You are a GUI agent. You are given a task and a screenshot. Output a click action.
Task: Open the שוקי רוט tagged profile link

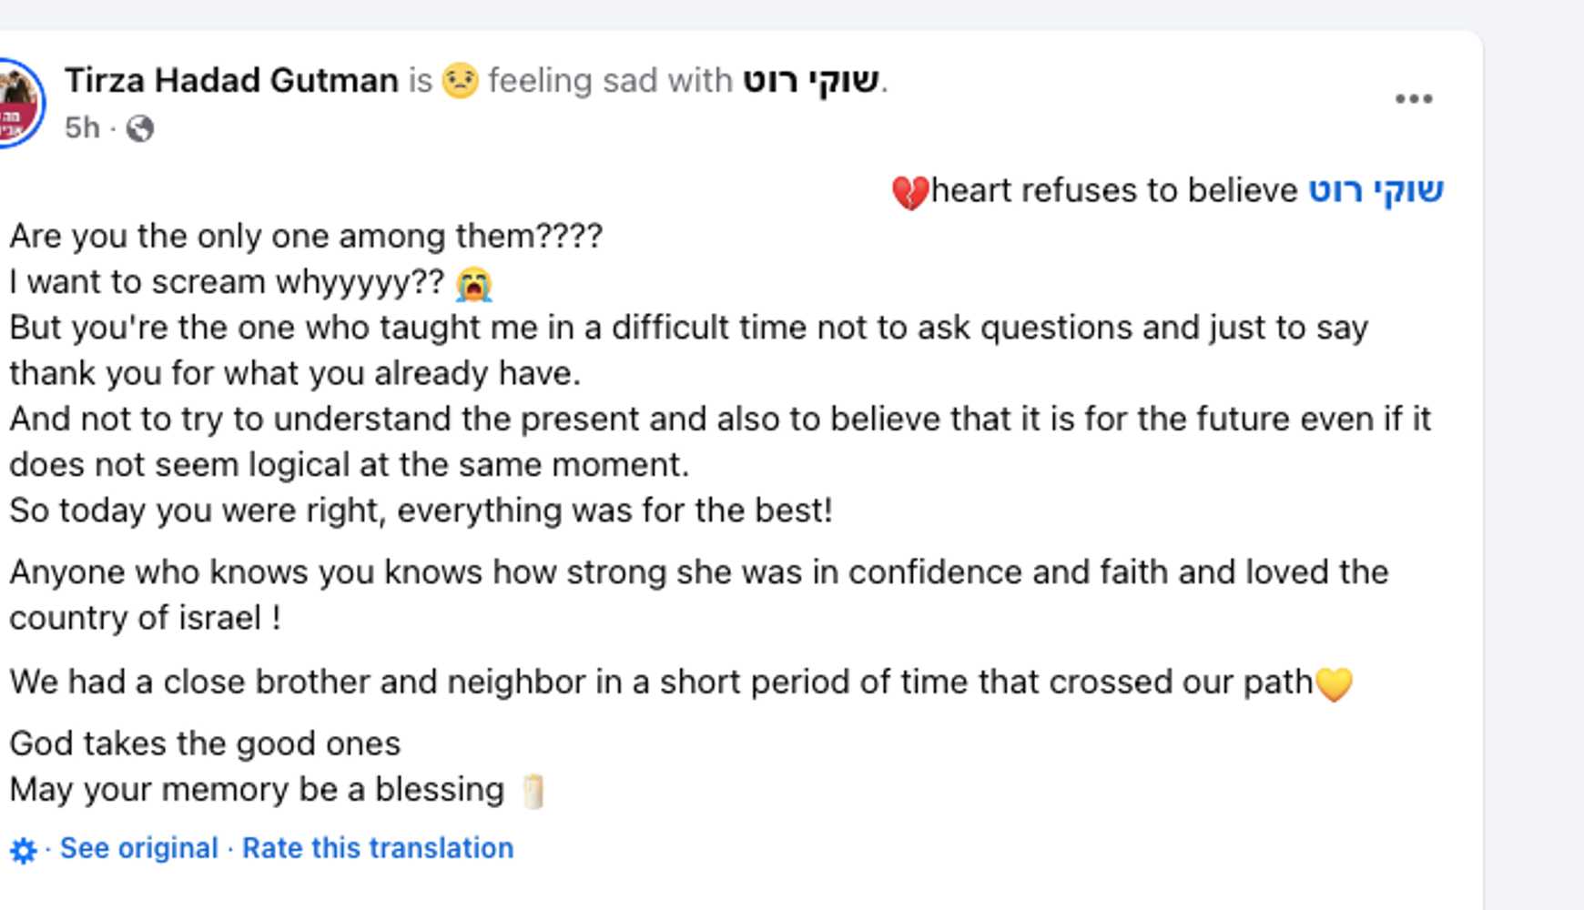[x=813, y=79]
